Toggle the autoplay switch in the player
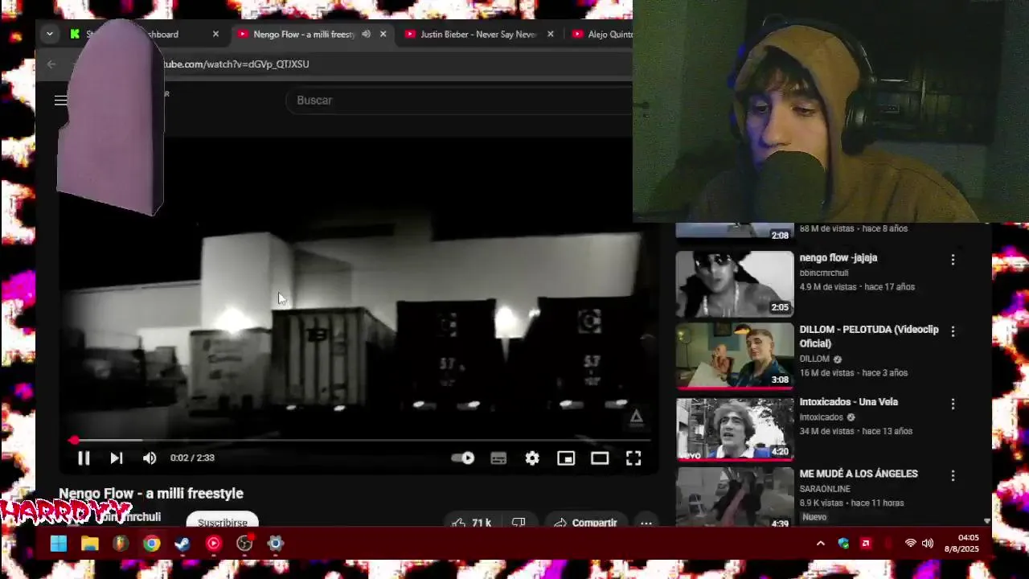 [463, 458]
